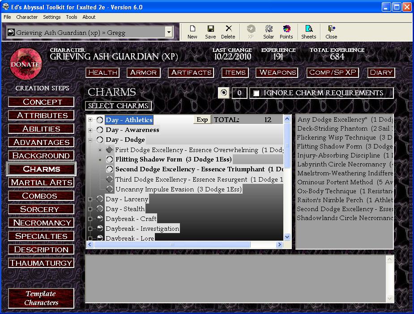Expand the Daybreak - Craft tree node
Image resolution: width=414 pixels, height=314 pixels.
point(90,219)
